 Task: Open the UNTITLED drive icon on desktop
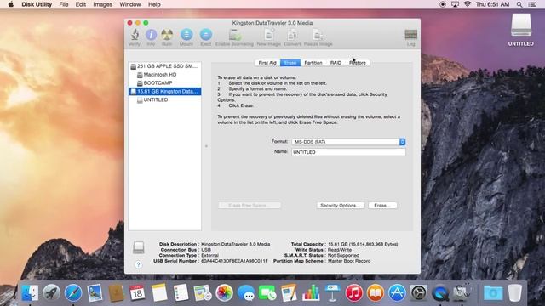pyautogui.click(x=520, y=30)
